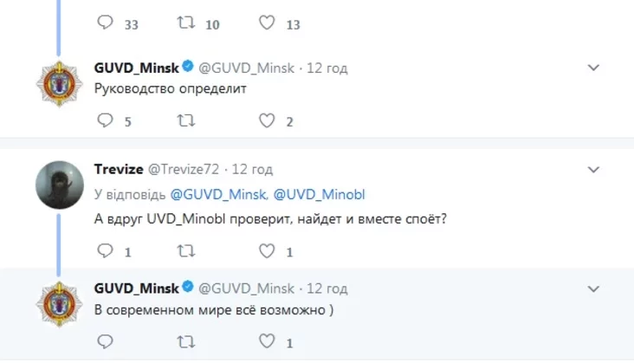The width and height of the screenshot is (634, 363).
Task: Reply to "В современном мире" tweet
Action: click(106, 342)
